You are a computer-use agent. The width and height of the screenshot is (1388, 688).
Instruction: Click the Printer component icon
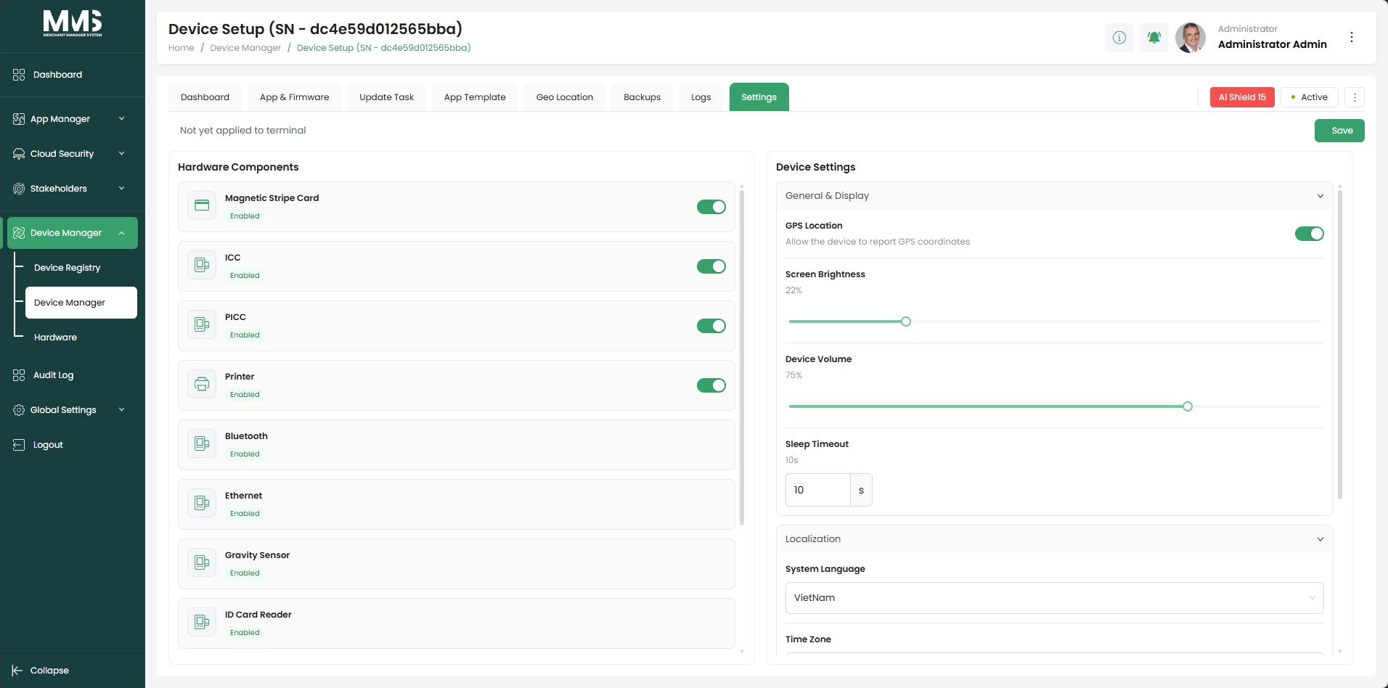[x=202, y=384]
